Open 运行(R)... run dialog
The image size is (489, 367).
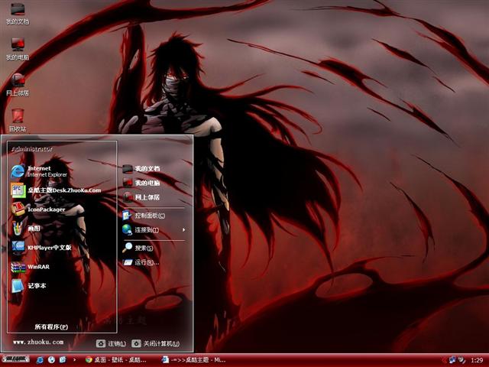pos(141,262)
